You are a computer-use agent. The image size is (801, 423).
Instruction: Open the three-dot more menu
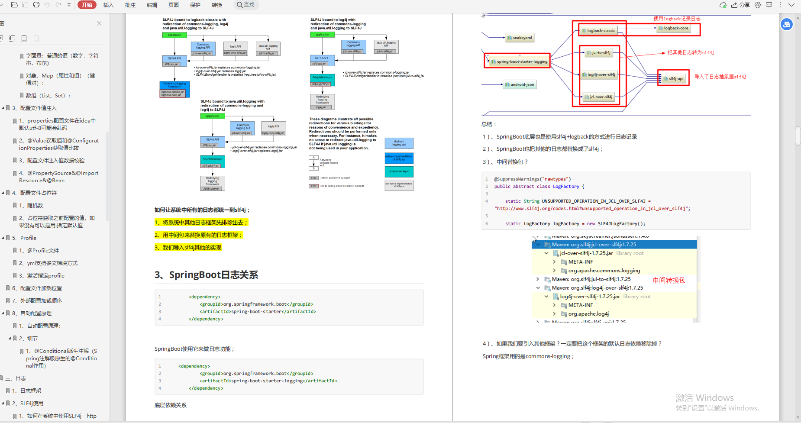pos(780,5)
